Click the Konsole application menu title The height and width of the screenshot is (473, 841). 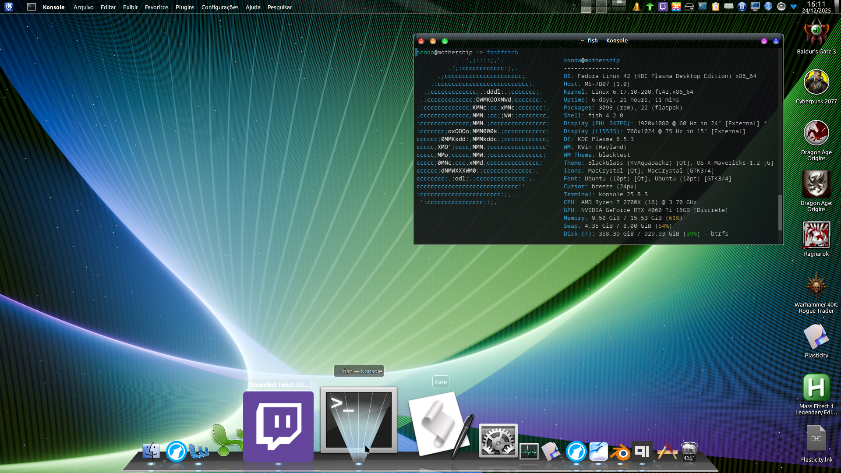point(53,7)
